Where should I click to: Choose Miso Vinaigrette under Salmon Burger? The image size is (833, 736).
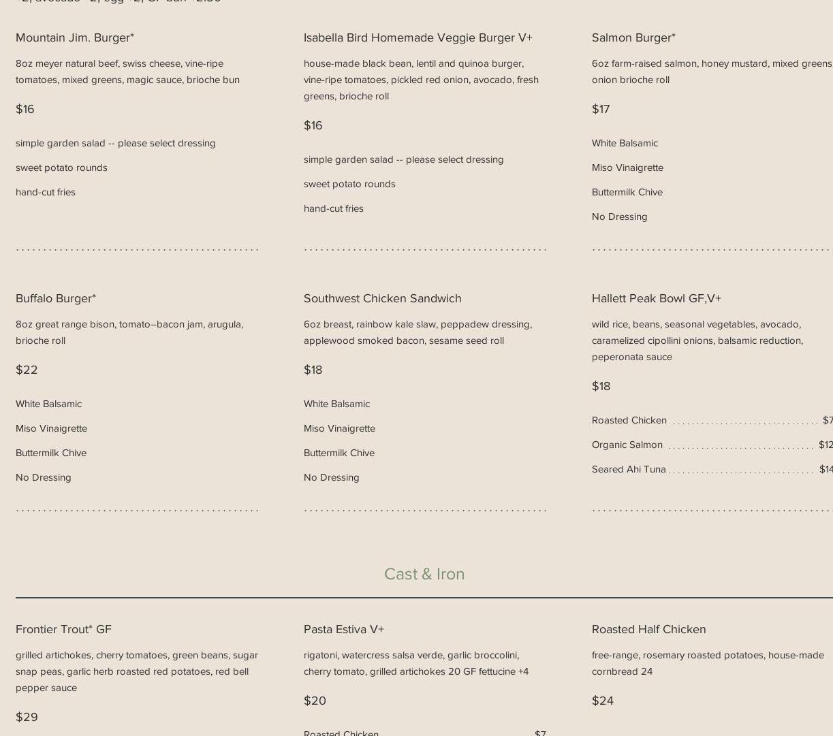point(627,167)
